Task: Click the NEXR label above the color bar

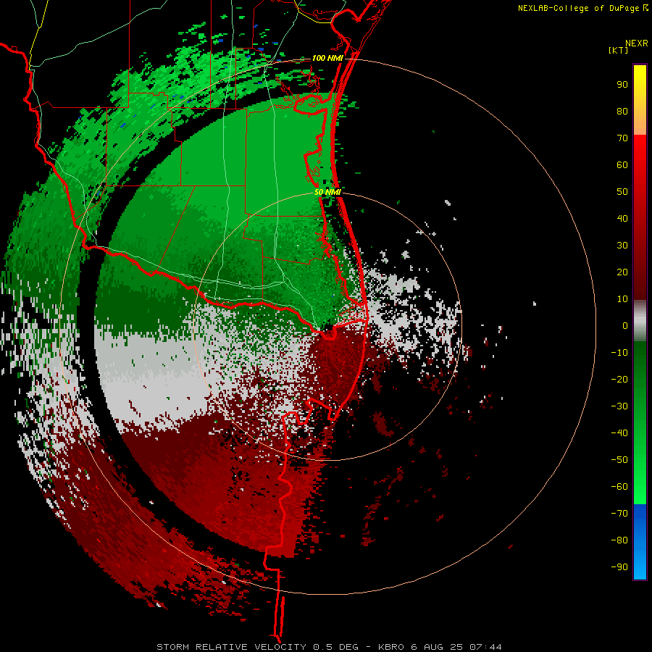Action: 637,43
